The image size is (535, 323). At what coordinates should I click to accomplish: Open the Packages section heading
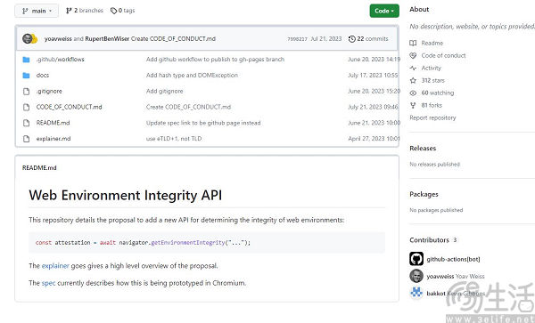click(424, 194)
